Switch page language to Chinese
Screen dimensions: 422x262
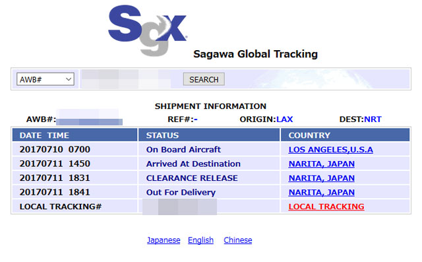[x=237, y=240]
